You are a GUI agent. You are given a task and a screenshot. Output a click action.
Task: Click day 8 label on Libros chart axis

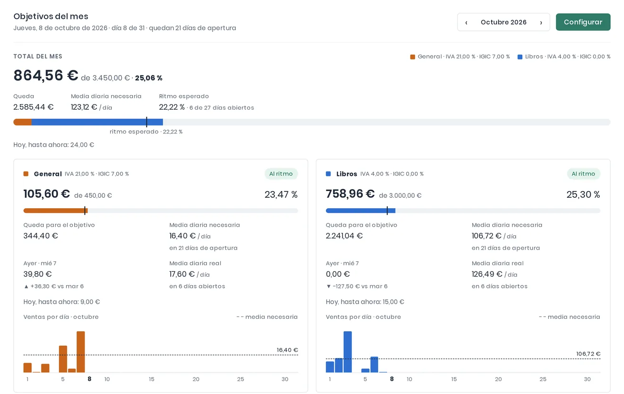point(392,379)
